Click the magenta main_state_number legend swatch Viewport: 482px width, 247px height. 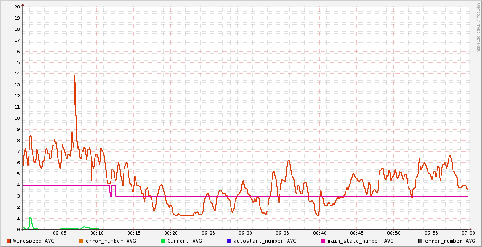pos(323,241)
